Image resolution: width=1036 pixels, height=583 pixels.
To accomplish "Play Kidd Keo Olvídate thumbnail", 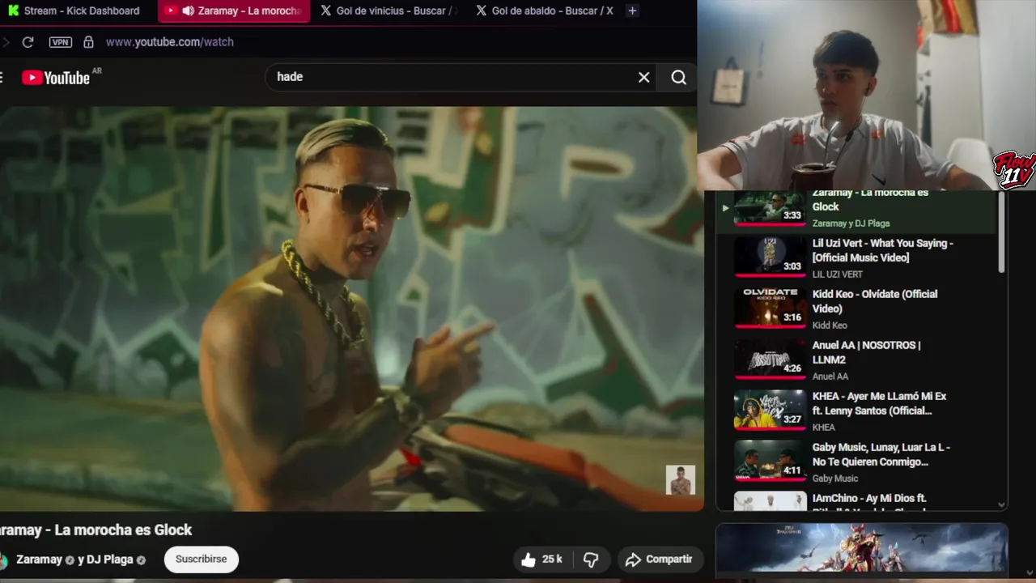I will (770, 307).
